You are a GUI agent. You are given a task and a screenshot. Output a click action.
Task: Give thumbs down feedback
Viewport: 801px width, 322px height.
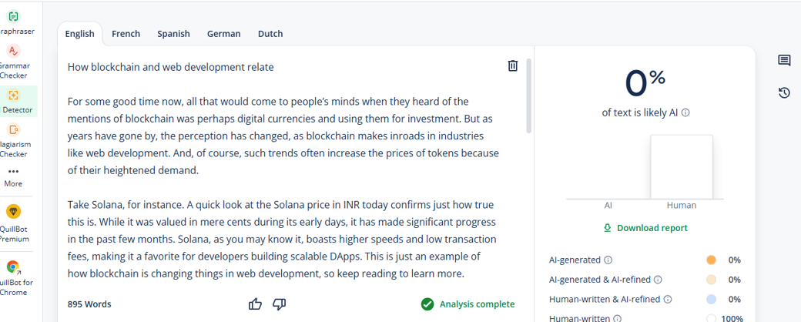click(x=279, y=304)
